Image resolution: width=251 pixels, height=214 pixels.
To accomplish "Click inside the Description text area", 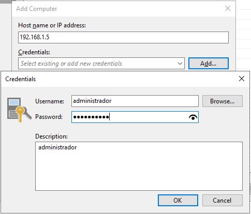I will 139,166.
